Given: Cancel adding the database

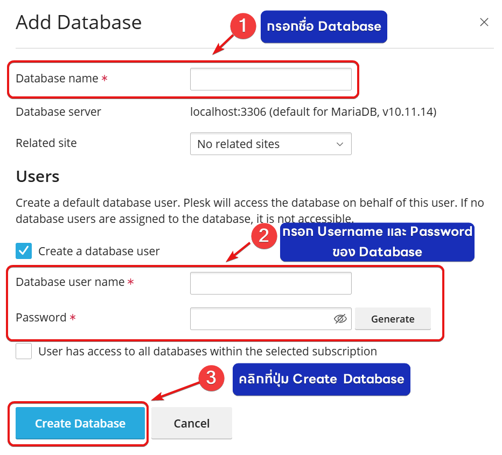Looking at the screenshot, I should 192,423.
